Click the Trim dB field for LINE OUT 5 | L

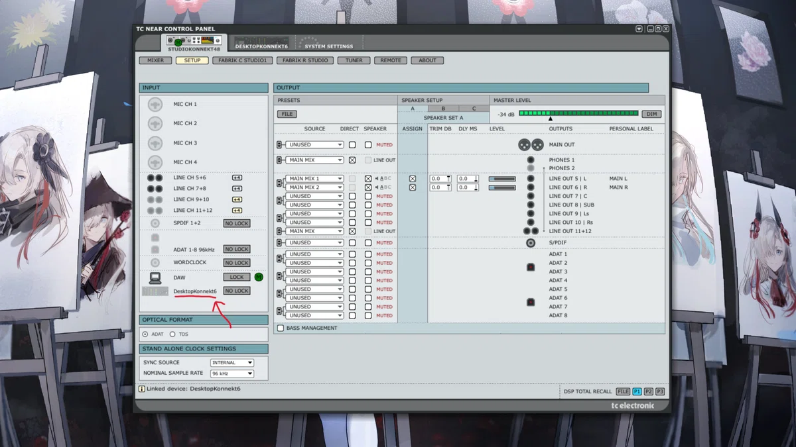440,179
